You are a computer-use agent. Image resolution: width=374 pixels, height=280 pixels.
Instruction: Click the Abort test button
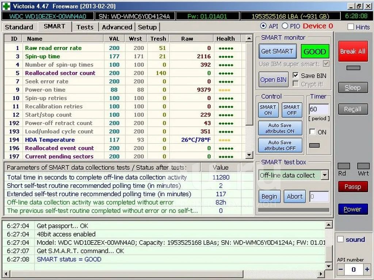295,196
